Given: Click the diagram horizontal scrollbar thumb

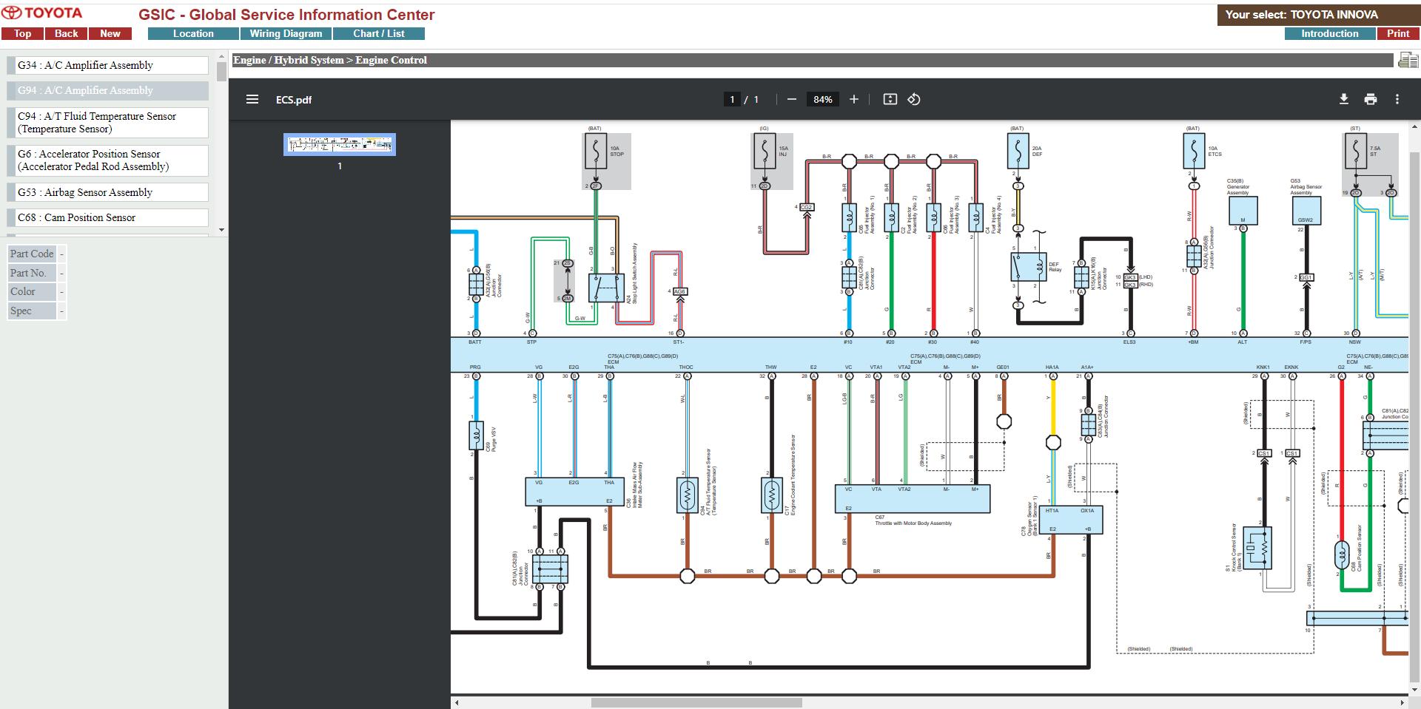Looking at the screenshot, I should pyautogui.click(x=696, y=702).
